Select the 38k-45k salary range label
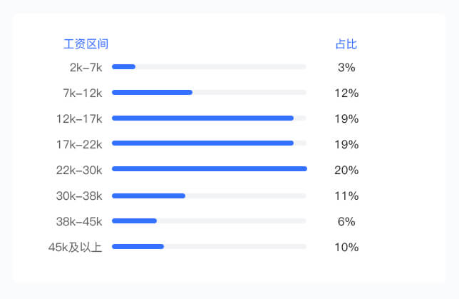The width and height of the screenshot is (459, 299). pos(79,222)
